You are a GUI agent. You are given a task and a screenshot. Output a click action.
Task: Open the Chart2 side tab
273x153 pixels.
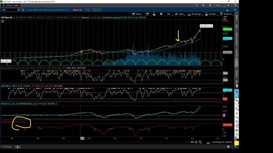coord(236,74)
